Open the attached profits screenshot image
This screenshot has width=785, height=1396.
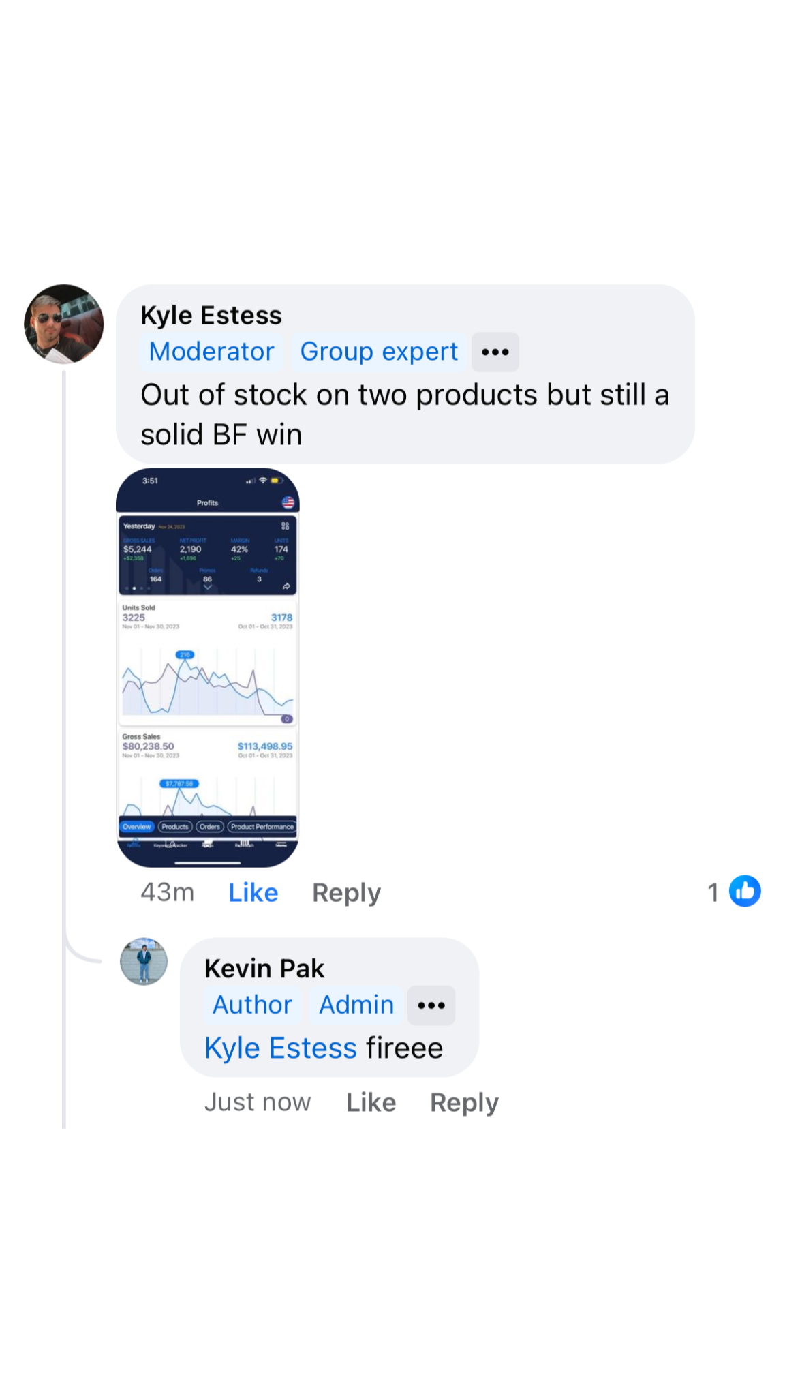click(208, 667)
